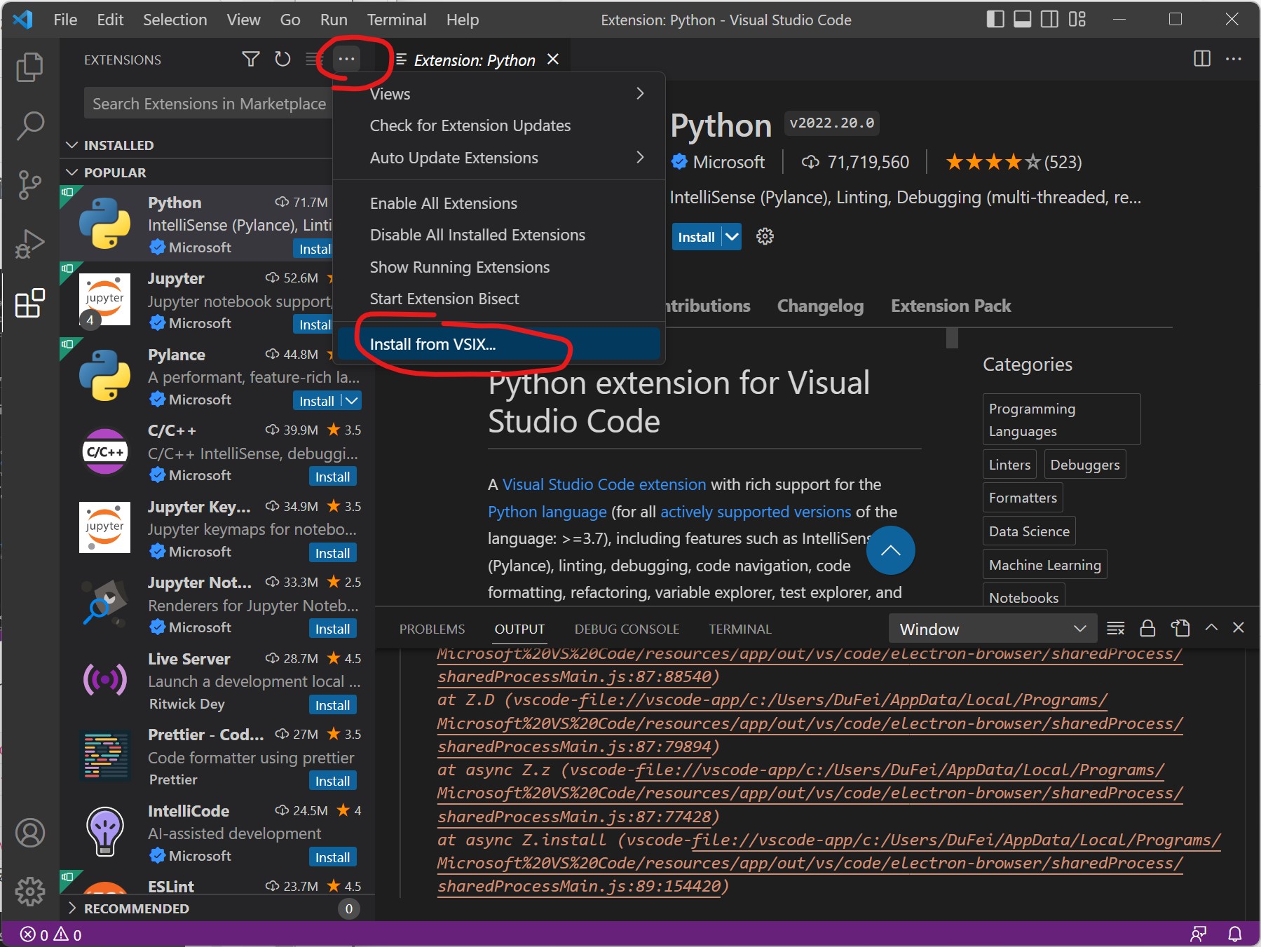
Task: Open the Live Server extension icon
Action: (x=104, y=680)
